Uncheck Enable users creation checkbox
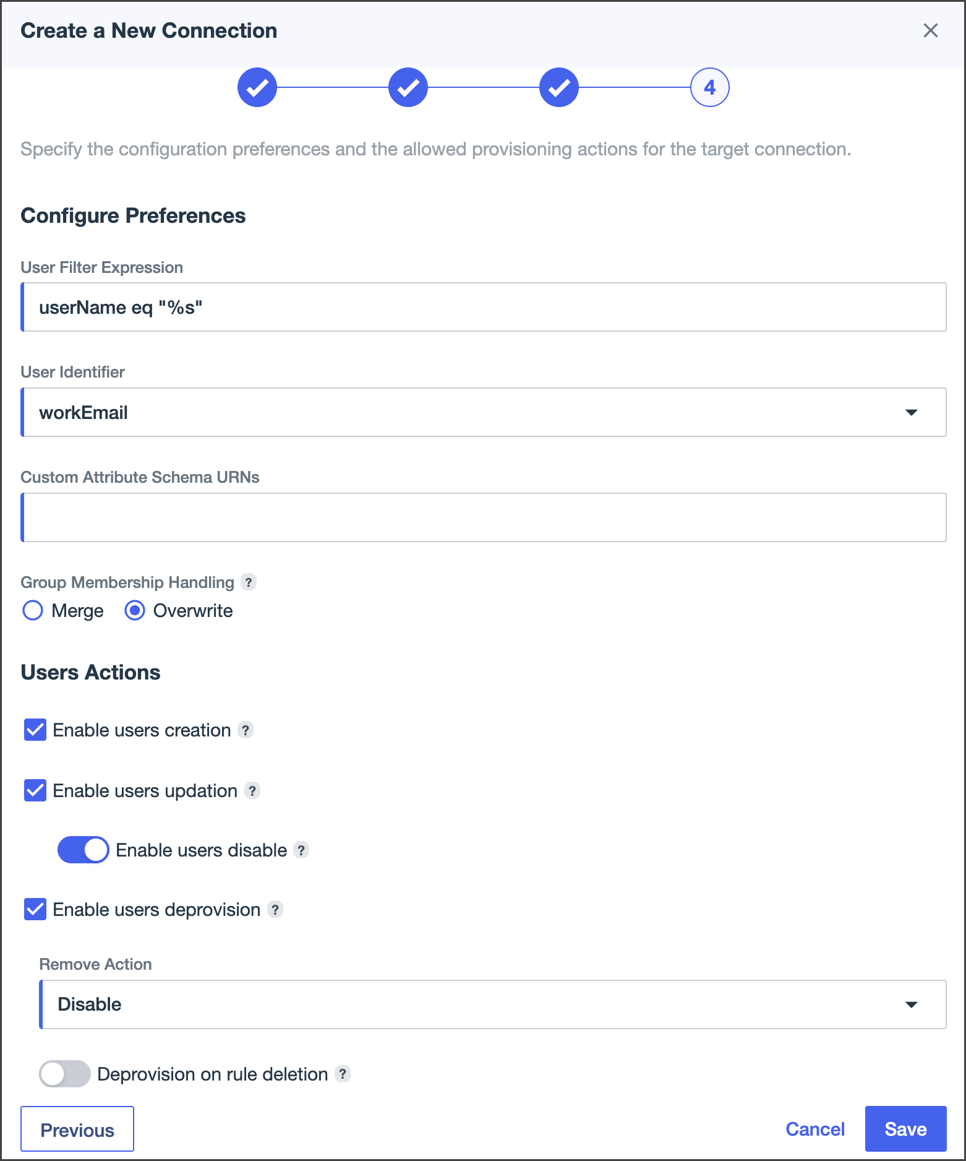 (35, 730)
